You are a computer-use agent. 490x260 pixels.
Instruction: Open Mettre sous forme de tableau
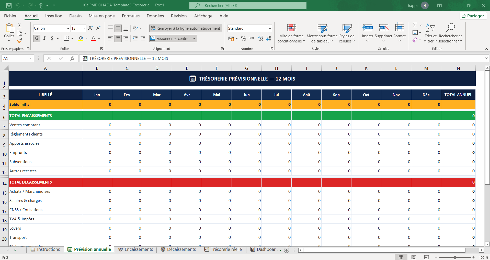[x=322, y=33]
